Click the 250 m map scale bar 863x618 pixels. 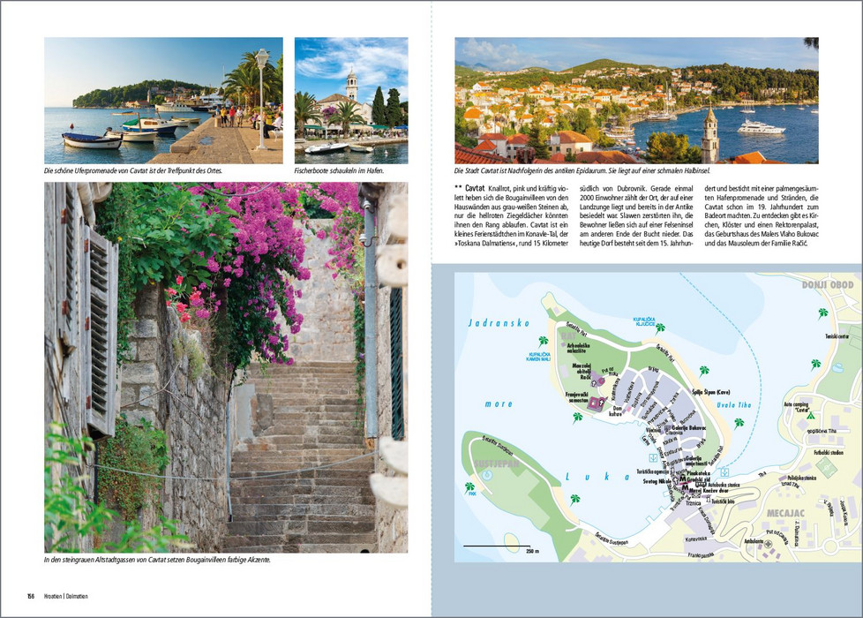click(498, 547)
